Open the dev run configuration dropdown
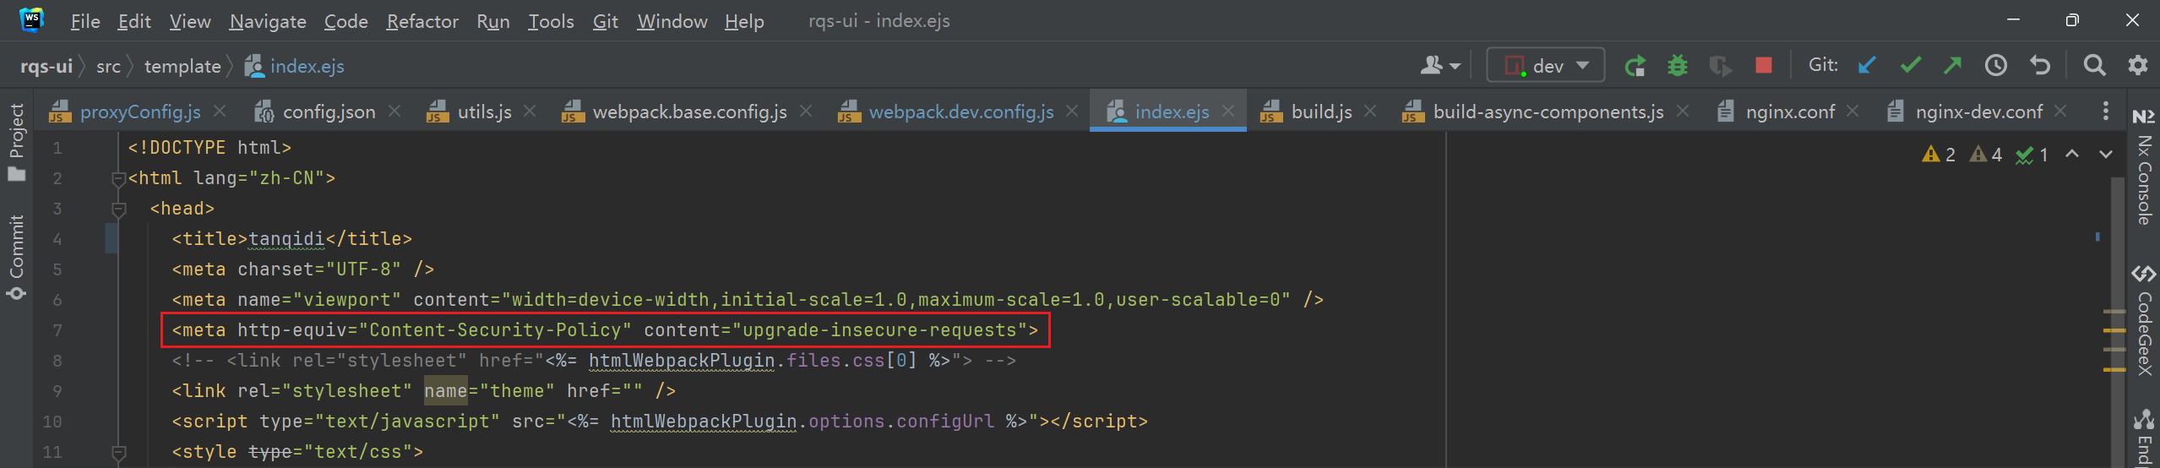The image size is (2160, 468). tap(1546, 65)
